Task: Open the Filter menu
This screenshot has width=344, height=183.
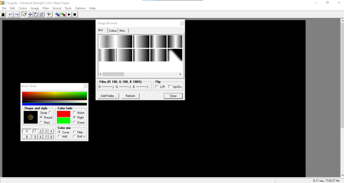Action: (x=46, y=8)
